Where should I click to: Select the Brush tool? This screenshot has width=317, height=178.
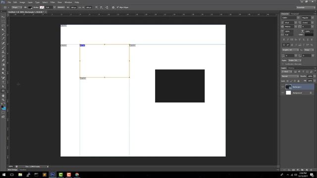(x=3, y=47)
